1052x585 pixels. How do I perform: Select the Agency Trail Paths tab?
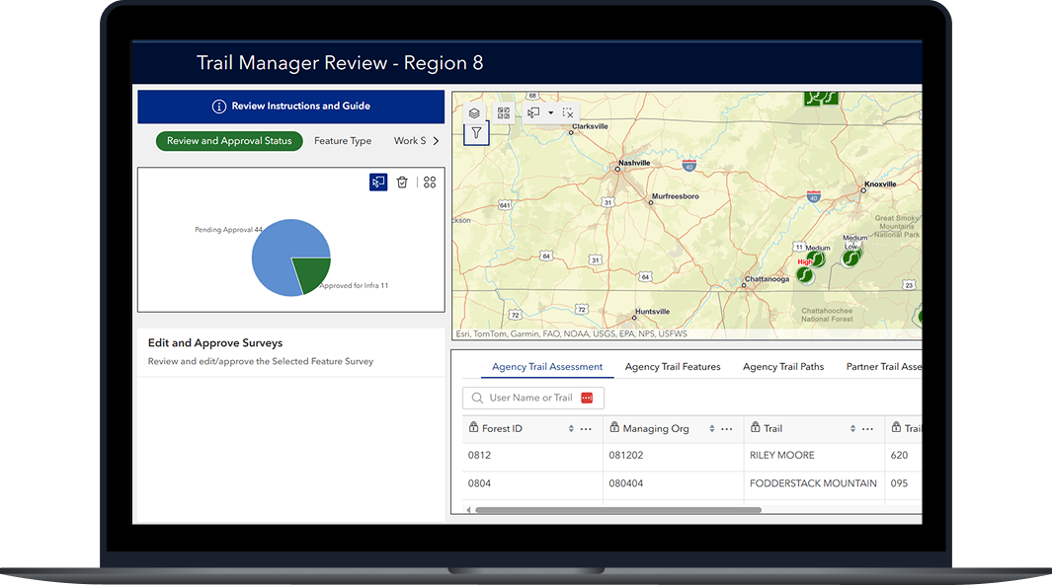[x=783, y=366]
